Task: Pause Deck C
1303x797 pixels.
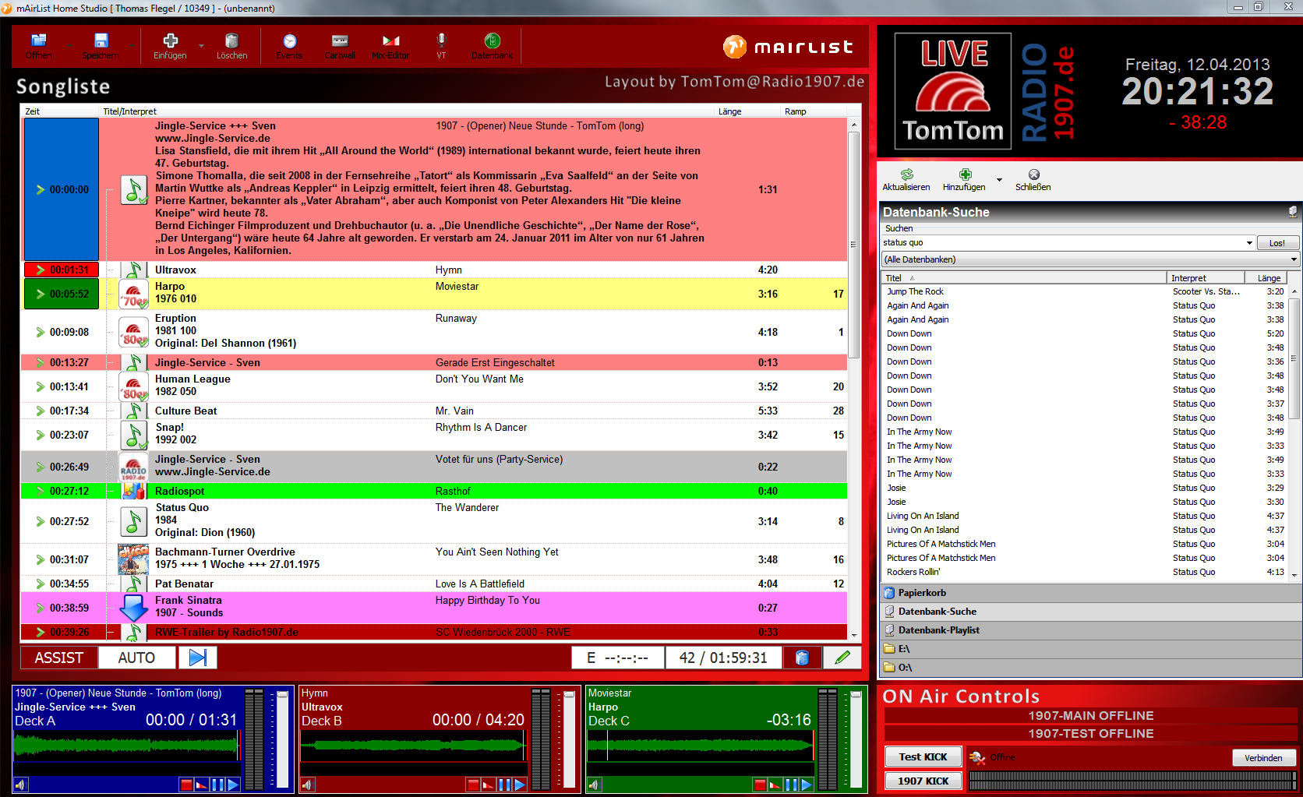Action: [x=791, y=785]
